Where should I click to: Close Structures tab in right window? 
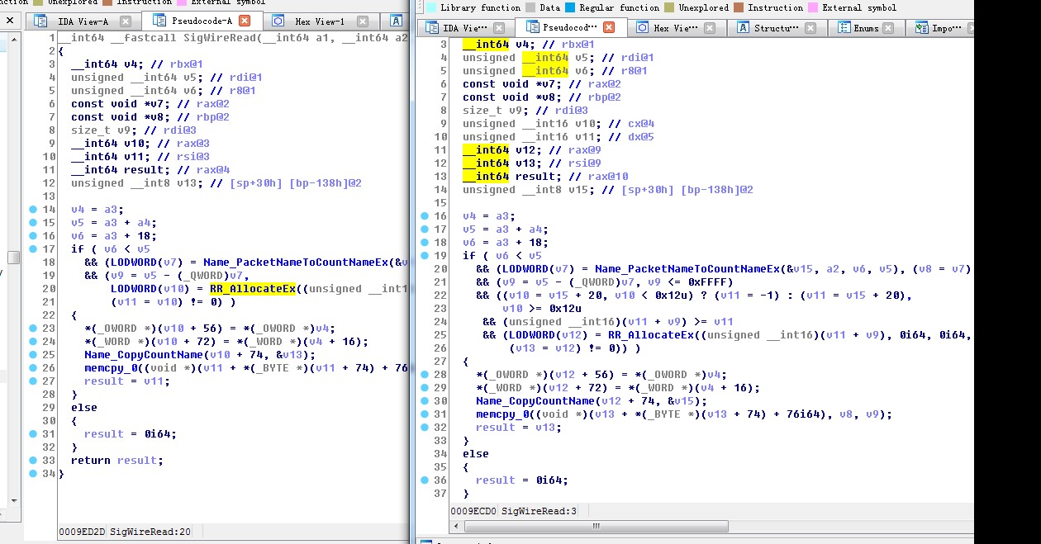coord(810,28)
